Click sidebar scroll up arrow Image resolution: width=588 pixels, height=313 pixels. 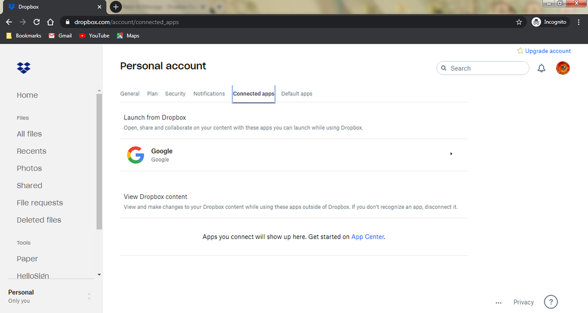pyautogui.click(x=99, y=91)
